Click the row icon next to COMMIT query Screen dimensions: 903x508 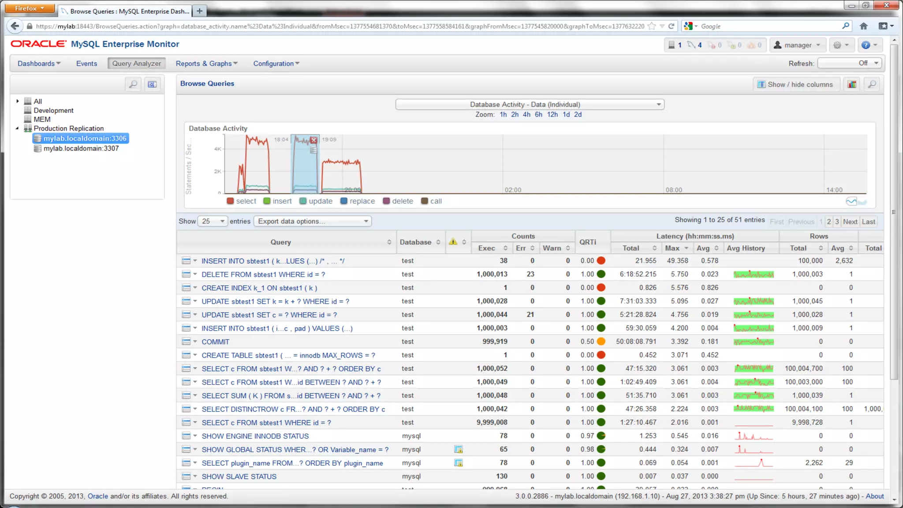click(x=186, y=342)
